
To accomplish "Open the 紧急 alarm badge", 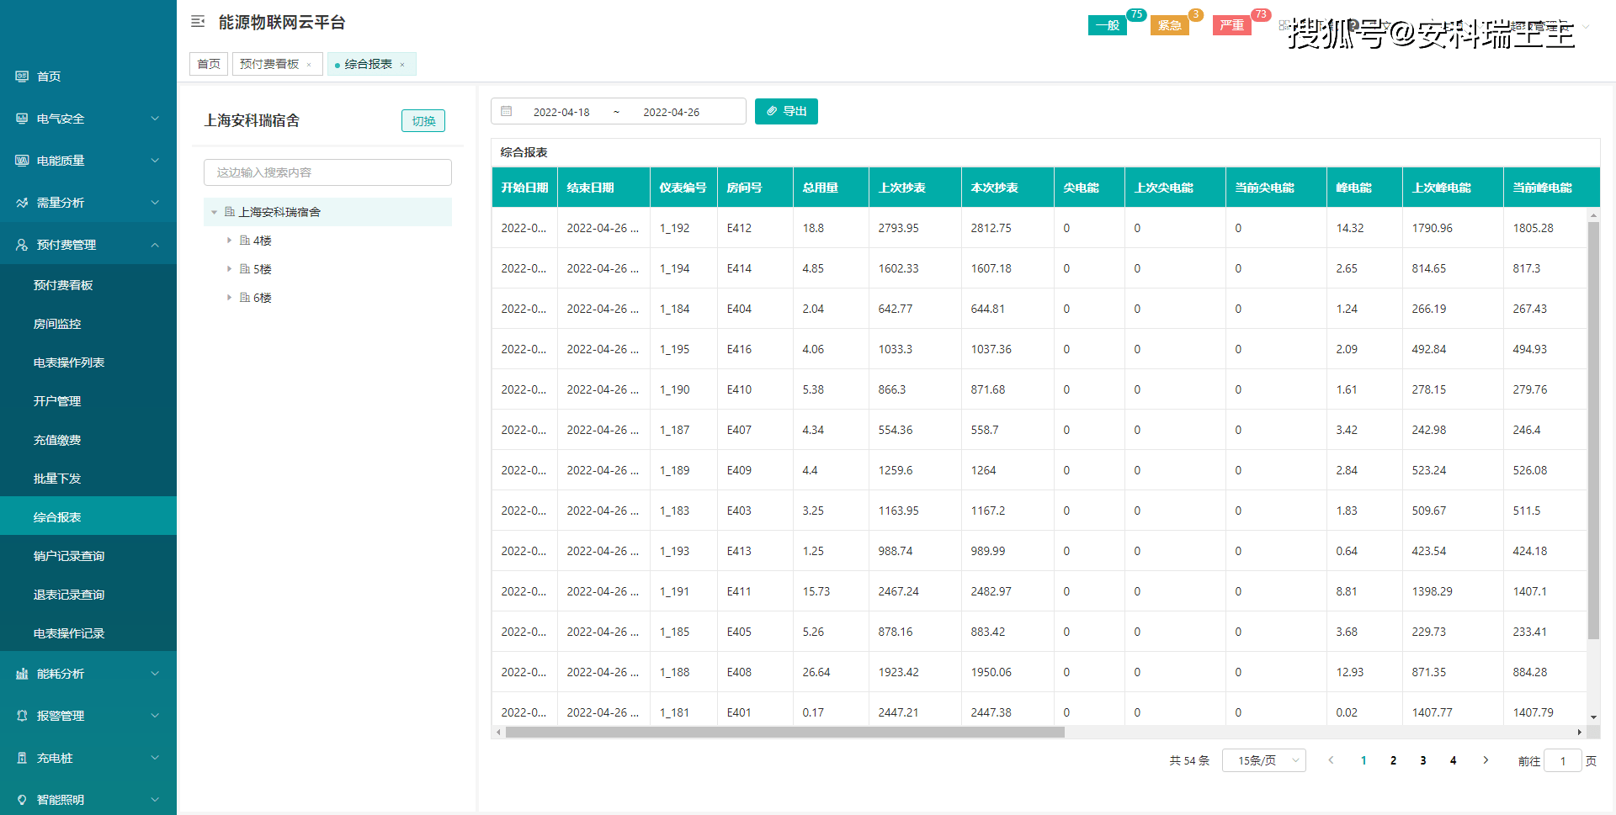I will click(1170, 25).
